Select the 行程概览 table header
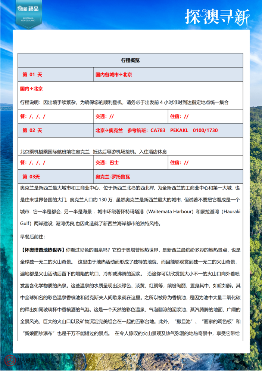This screenshot has height=371, width=262. [130, 60]
